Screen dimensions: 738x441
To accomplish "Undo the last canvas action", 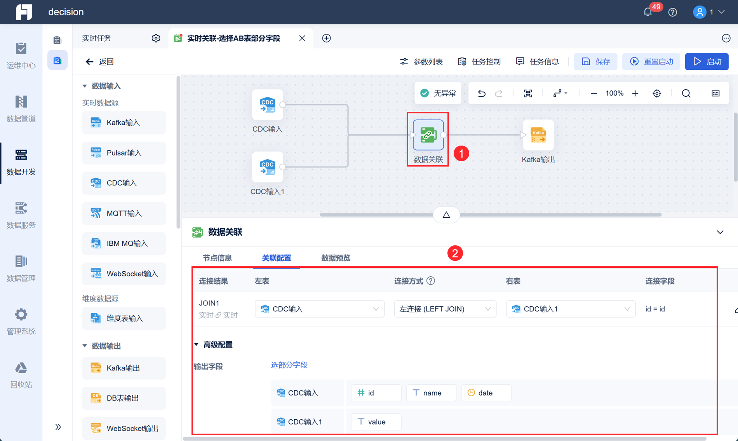I will [x=482, y=93].
